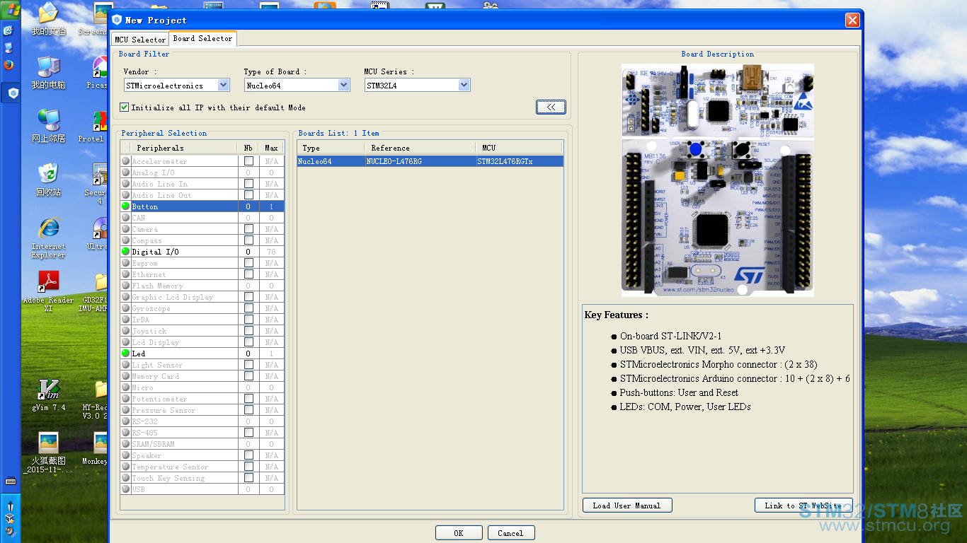Switch to the MCU Selector tab

tap(140, 40)
